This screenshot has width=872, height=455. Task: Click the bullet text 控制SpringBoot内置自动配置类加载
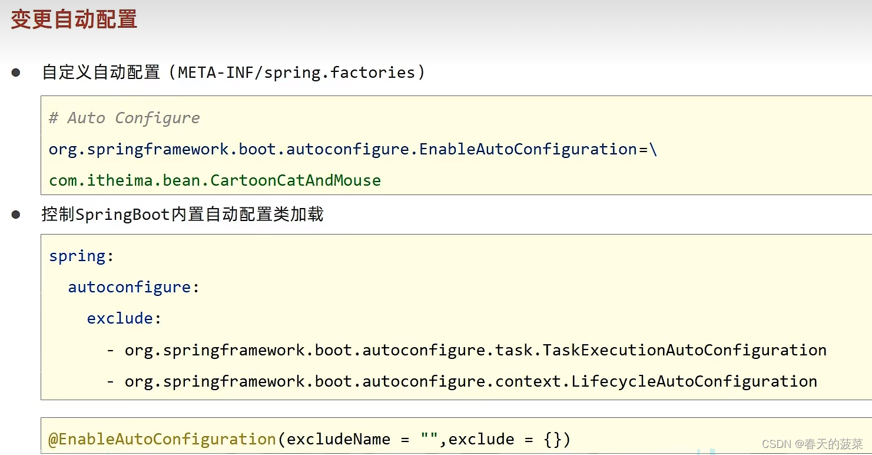click(x=183, y=214)
